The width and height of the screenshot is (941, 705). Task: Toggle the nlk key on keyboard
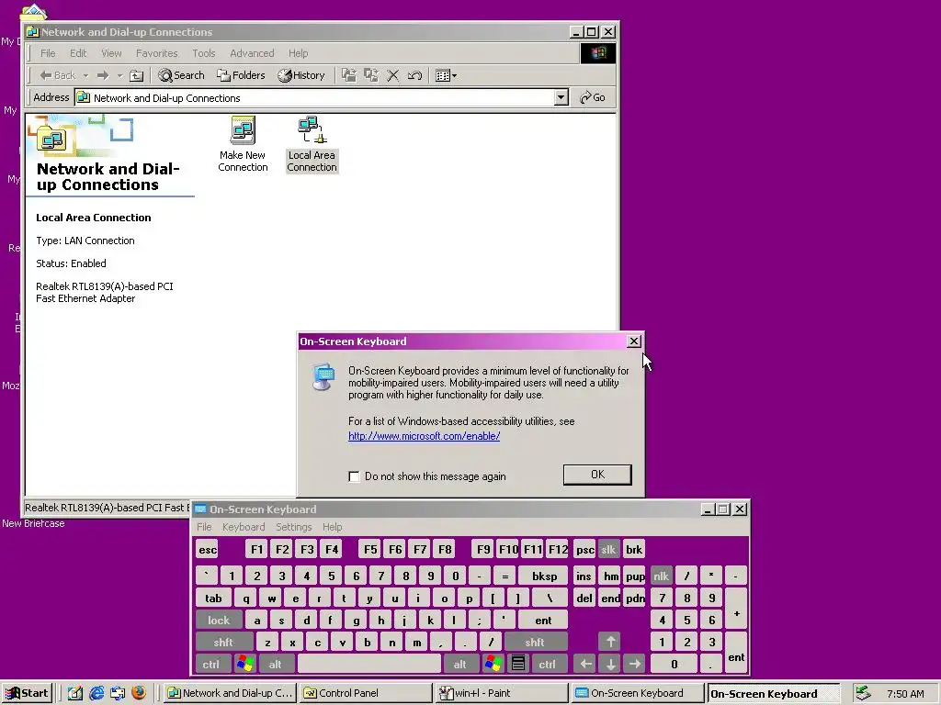click(662, 576)
